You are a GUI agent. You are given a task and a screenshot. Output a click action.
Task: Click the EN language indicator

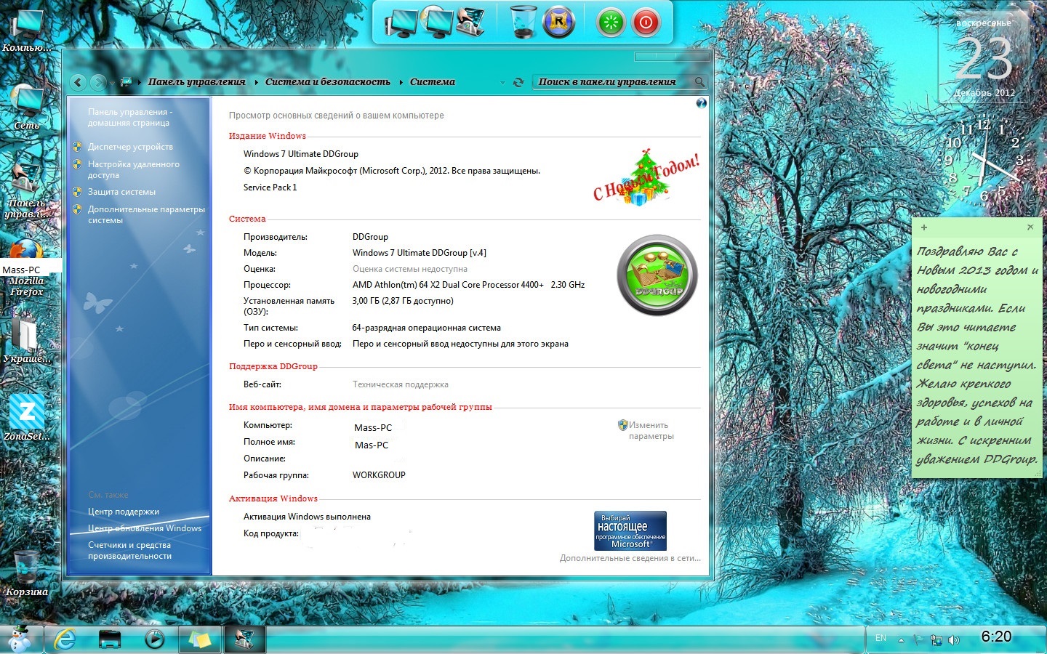(x=880, y=638)
